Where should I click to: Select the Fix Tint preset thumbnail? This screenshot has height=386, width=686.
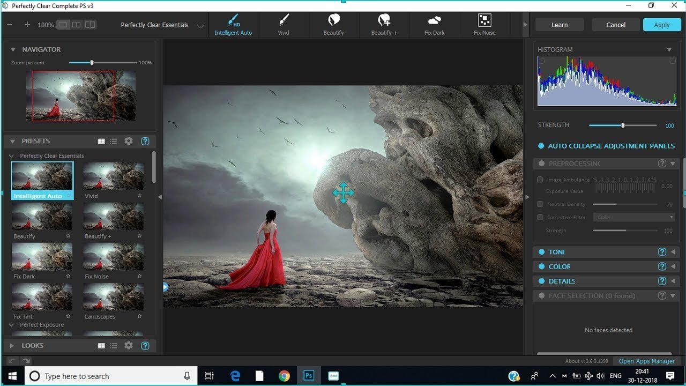[x=42, y=297]
